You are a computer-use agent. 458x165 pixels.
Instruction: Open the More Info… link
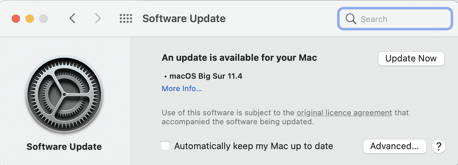182,89
